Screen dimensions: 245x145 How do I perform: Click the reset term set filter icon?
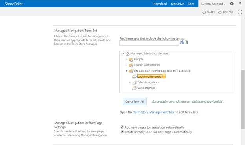click(x=186, y=42)
